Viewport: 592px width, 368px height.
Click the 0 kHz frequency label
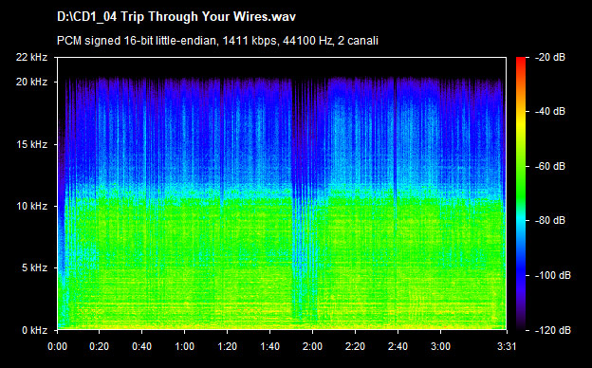pyautogui.click(x=34, y=330)
